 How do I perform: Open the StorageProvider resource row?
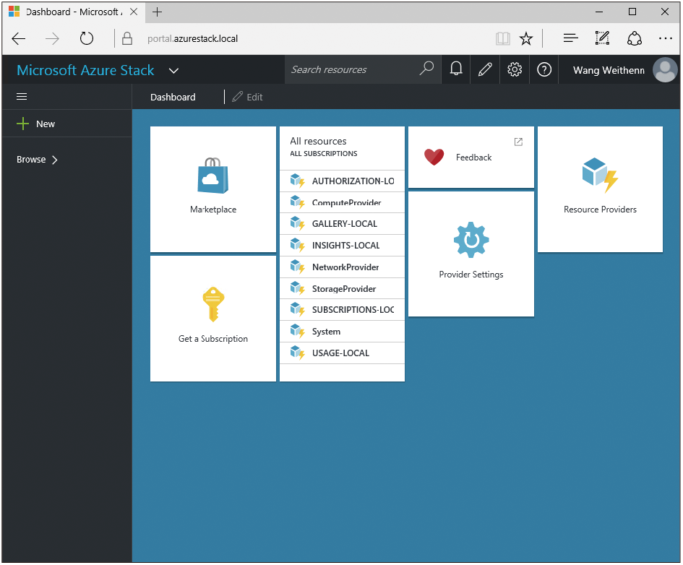pos(342,288)
